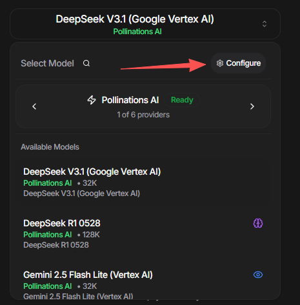The height and width of the screenshot is (305, 300).
Task: Select DeepSeek V3.1 (Google Vertex AI) model
Action: pyautogui.click(x=144, y=182)
